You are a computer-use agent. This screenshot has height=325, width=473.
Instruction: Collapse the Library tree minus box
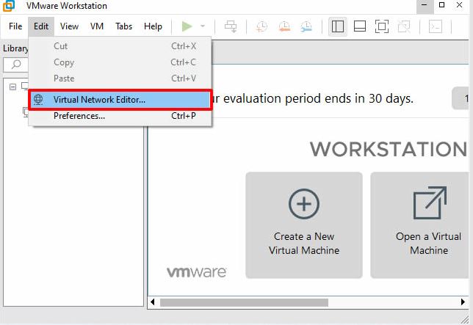pos(12,87)
